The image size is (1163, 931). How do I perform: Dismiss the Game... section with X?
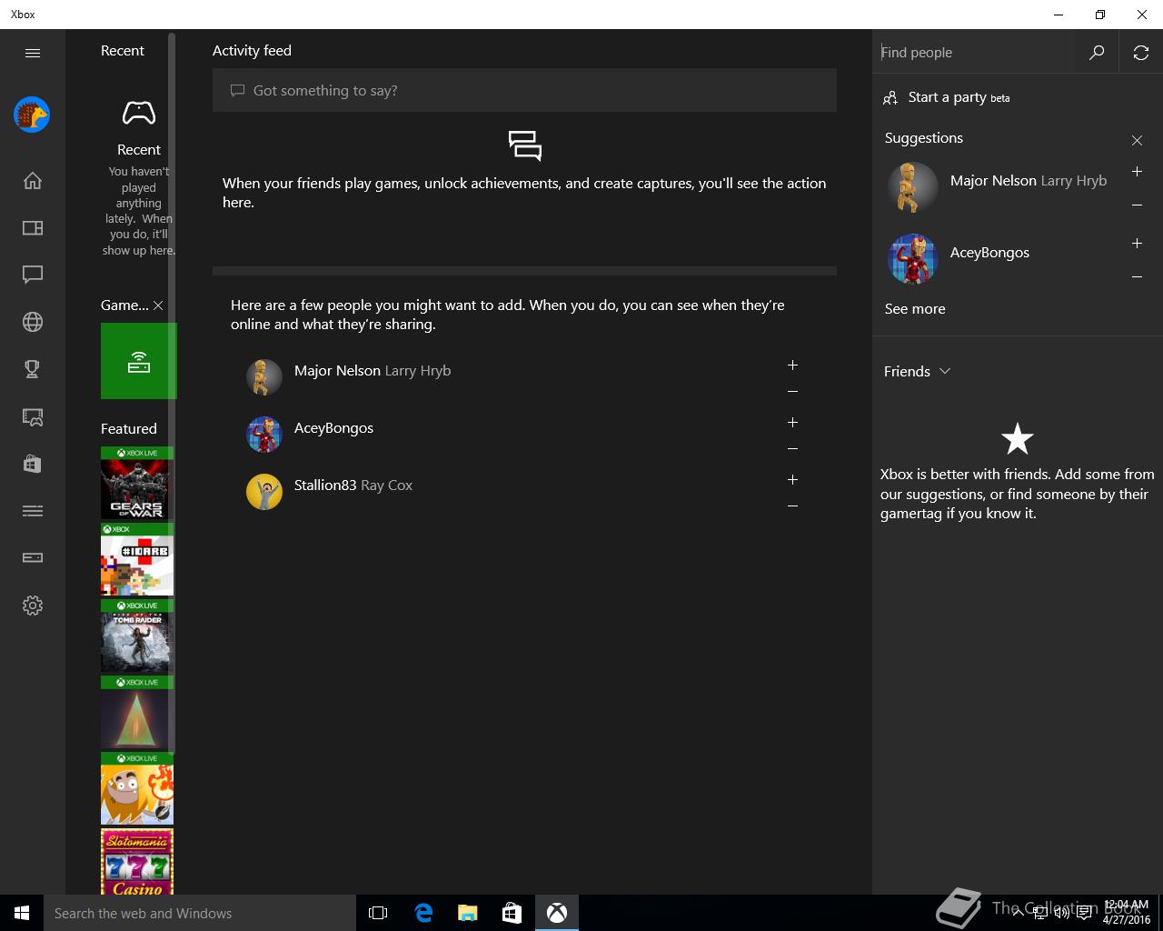point(158,305)
